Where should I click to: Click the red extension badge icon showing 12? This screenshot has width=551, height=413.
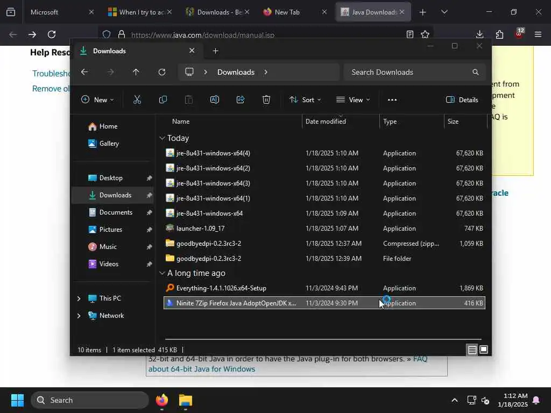click(519, 33)
